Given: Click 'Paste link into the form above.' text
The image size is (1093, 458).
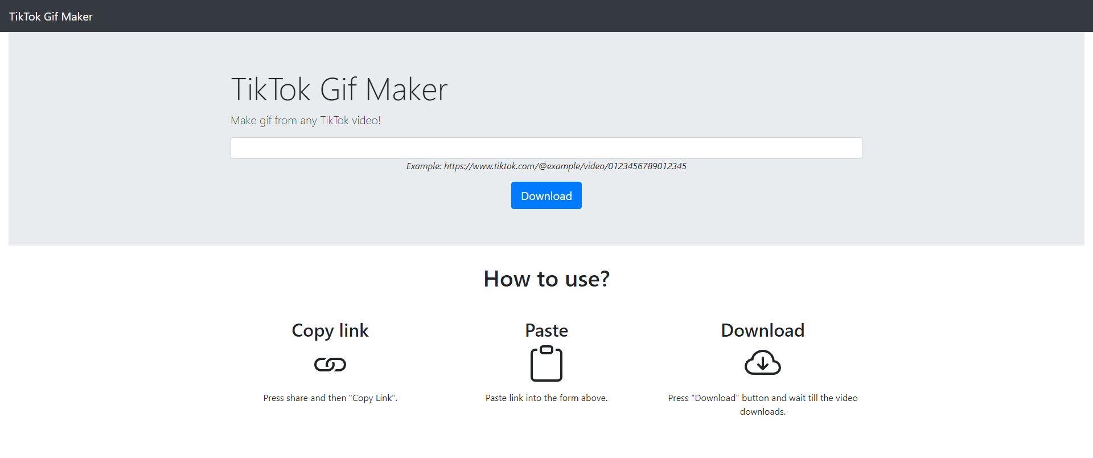Looking at the screenshot, I should pos(546,398).
